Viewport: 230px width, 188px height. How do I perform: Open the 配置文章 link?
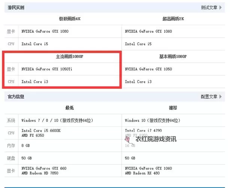(x=209, y=97)
